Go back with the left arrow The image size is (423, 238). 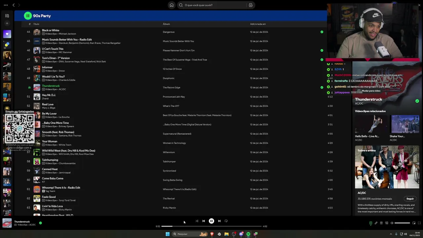point(14,5)
